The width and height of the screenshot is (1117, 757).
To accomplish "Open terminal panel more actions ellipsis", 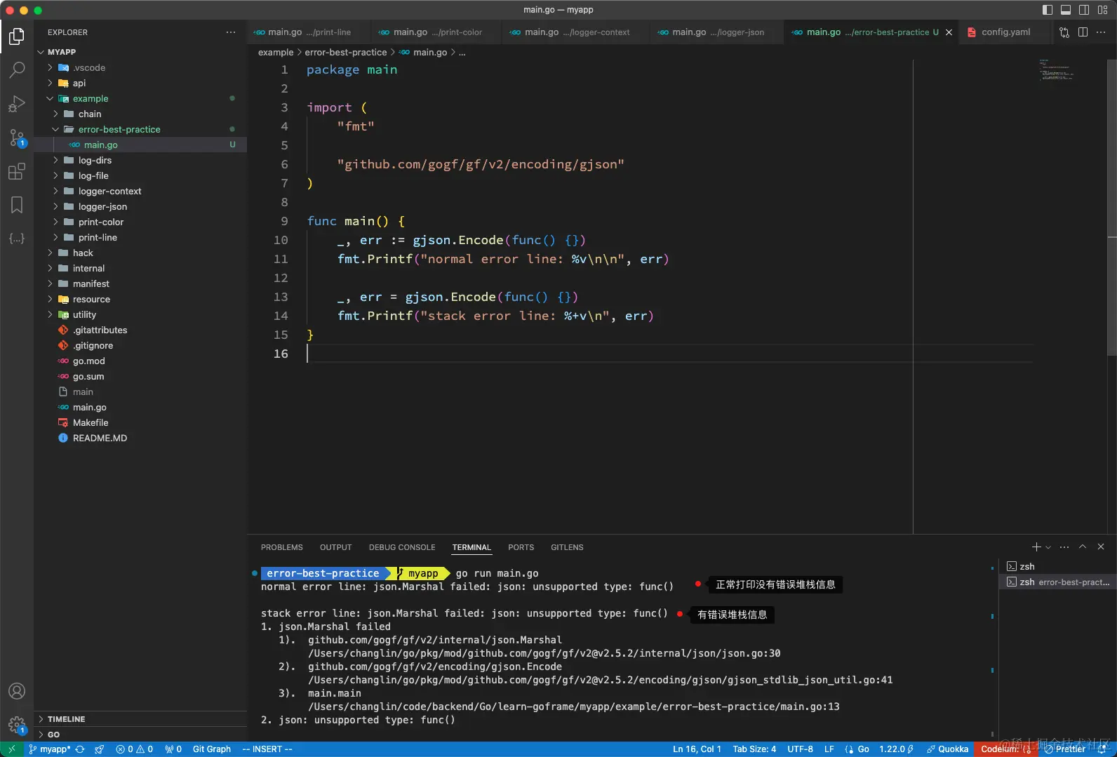I will point(1064,547).
